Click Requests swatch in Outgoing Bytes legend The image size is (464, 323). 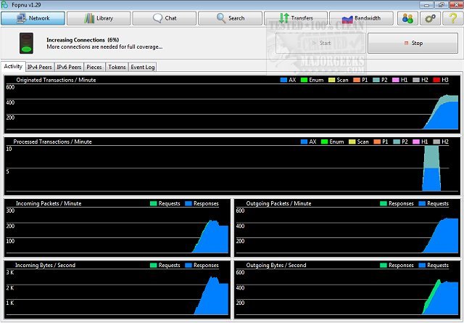pyautogui.click(x=422, y=266)
